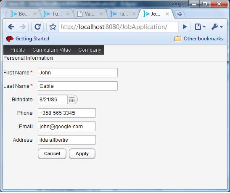
Task: Open the Profile menu item
Action: pyautogui.click(x=18, y=50)
